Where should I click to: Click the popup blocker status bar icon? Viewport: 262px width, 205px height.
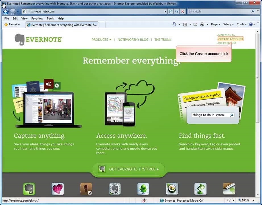[x=144, y=200]
